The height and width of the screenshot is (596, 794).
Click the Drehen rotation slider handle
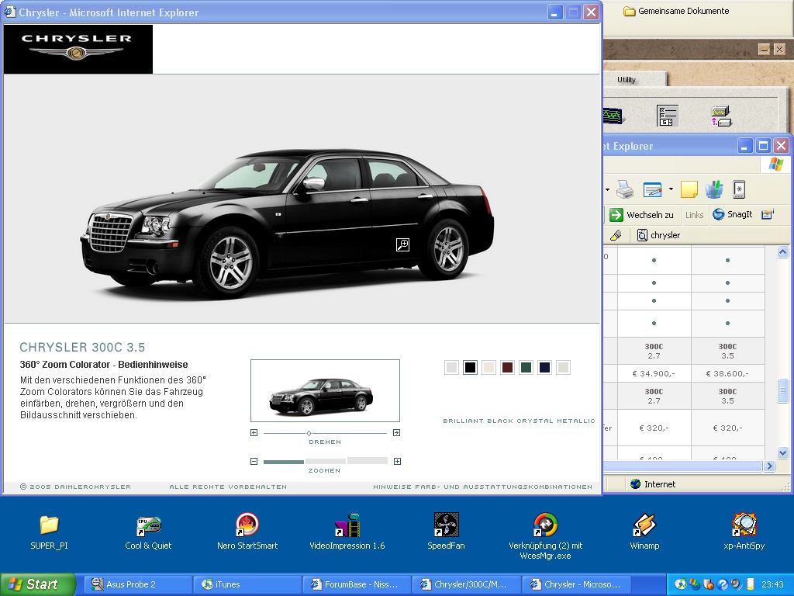click(x=309, y=433)
